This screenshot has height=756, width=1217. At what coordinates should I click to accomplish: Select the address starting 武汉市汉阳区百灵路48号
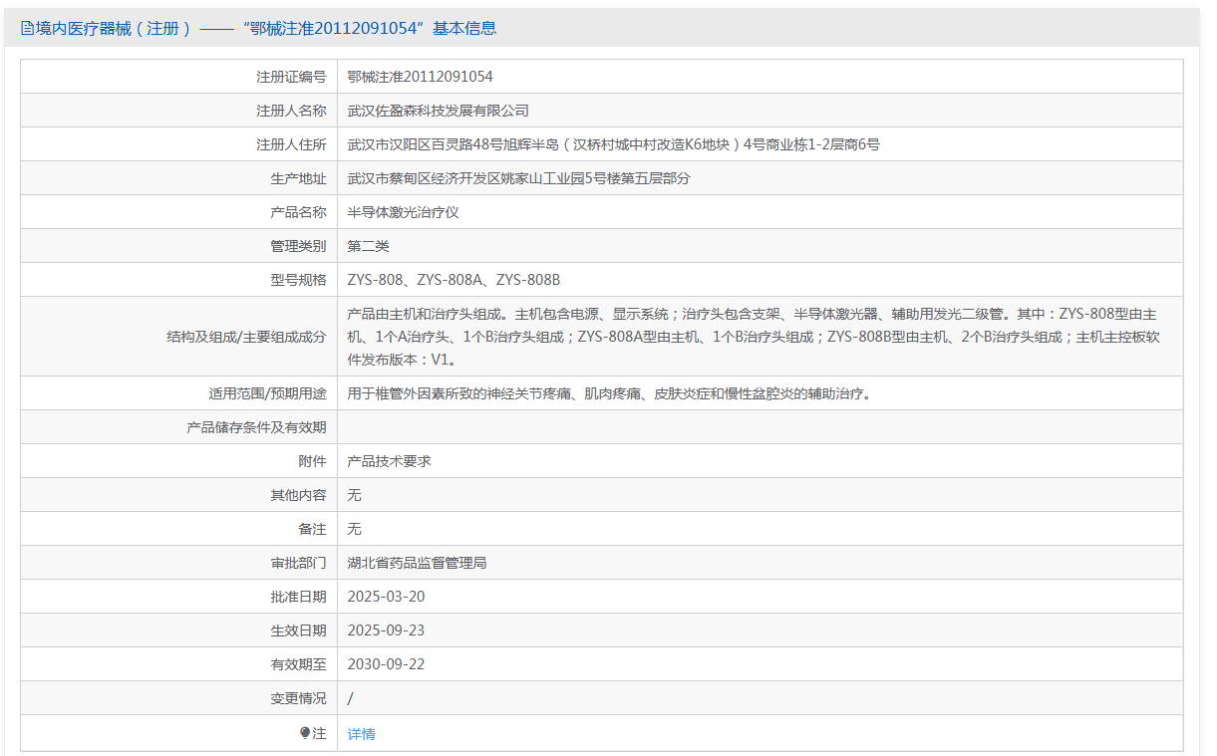(613, 144)
